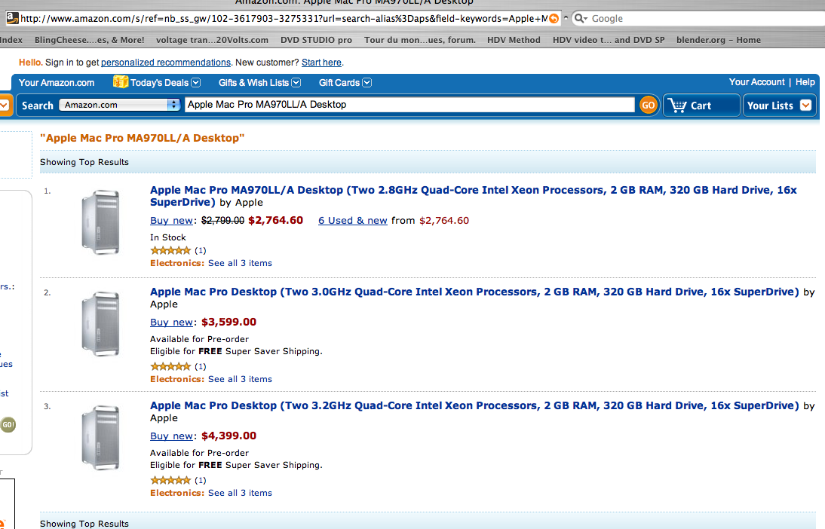Expand the Gift Cards dropdown arrow
The width and height of the screenshot is (825, 529).
(367, 83)
